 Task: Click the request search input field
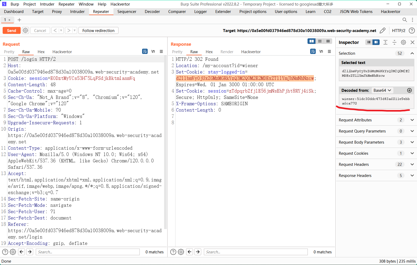(88, 252)
